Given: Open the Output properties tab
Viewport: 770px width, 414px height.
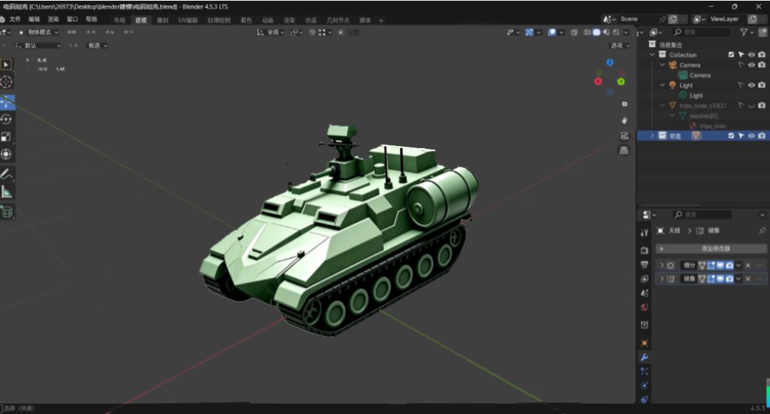Looking at the screenshot, I should (645, 265).
